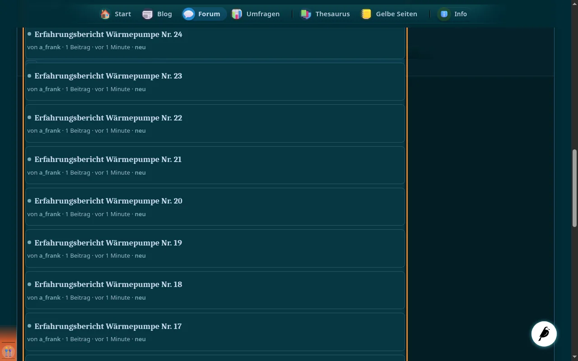The height and width of the screenshot is (361, 578).
Task: Click the Umfragen poll chart icon
Action: point(237,14)
